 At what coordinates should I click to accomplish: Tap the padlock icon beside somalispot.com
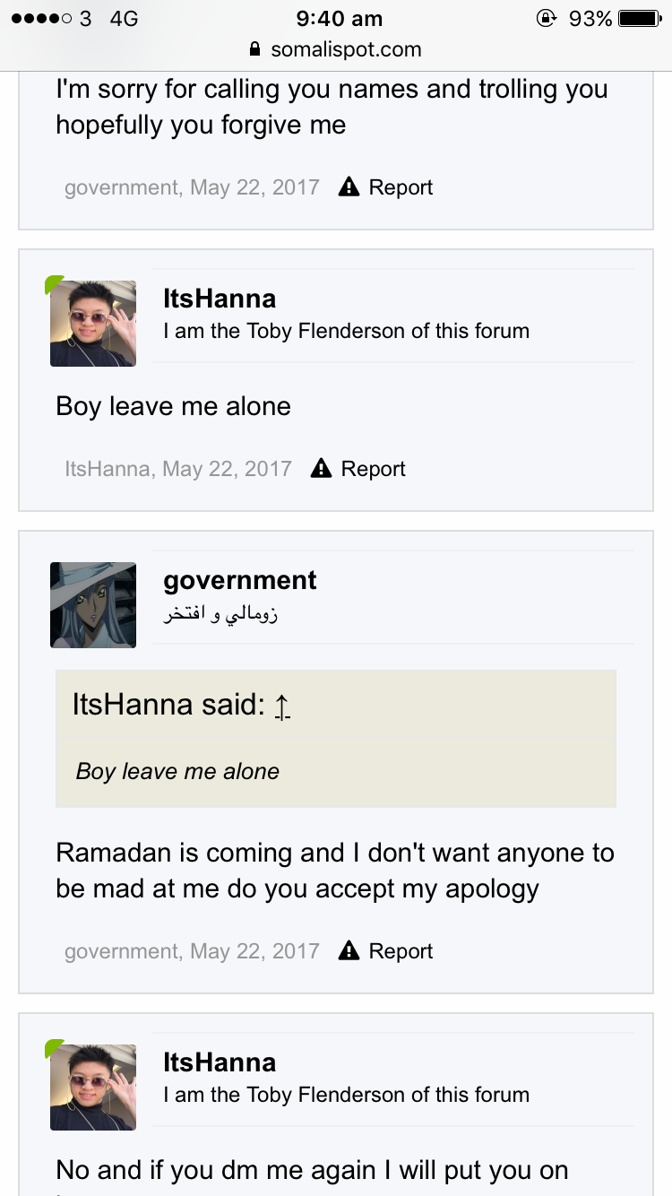[x=255, y=49]
